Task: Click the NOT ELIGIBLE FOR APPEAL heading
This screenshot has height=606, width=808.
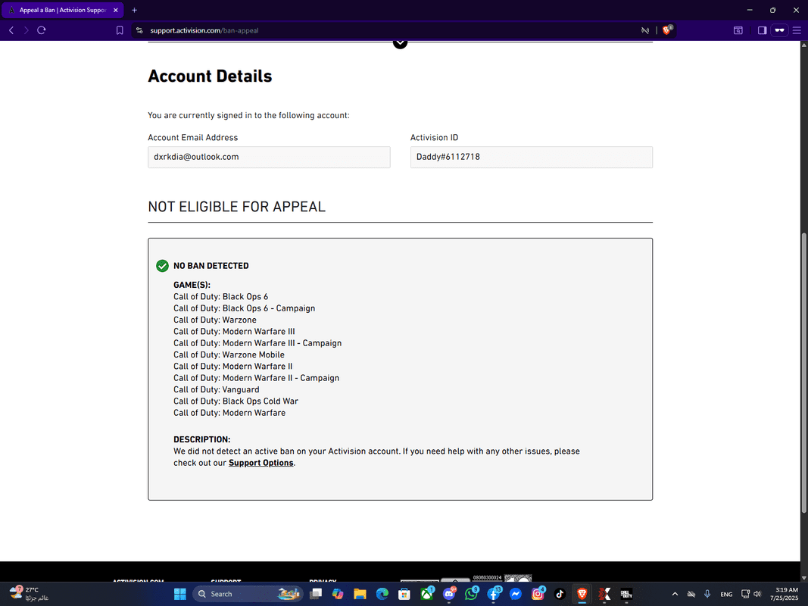Action: (x=236, y=207)
